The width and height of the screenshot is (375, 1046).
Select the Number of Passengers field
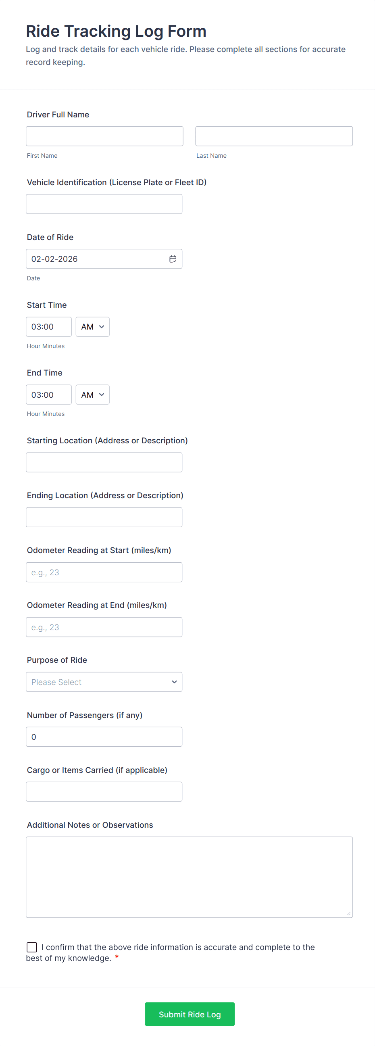click(x=104, y=737)
